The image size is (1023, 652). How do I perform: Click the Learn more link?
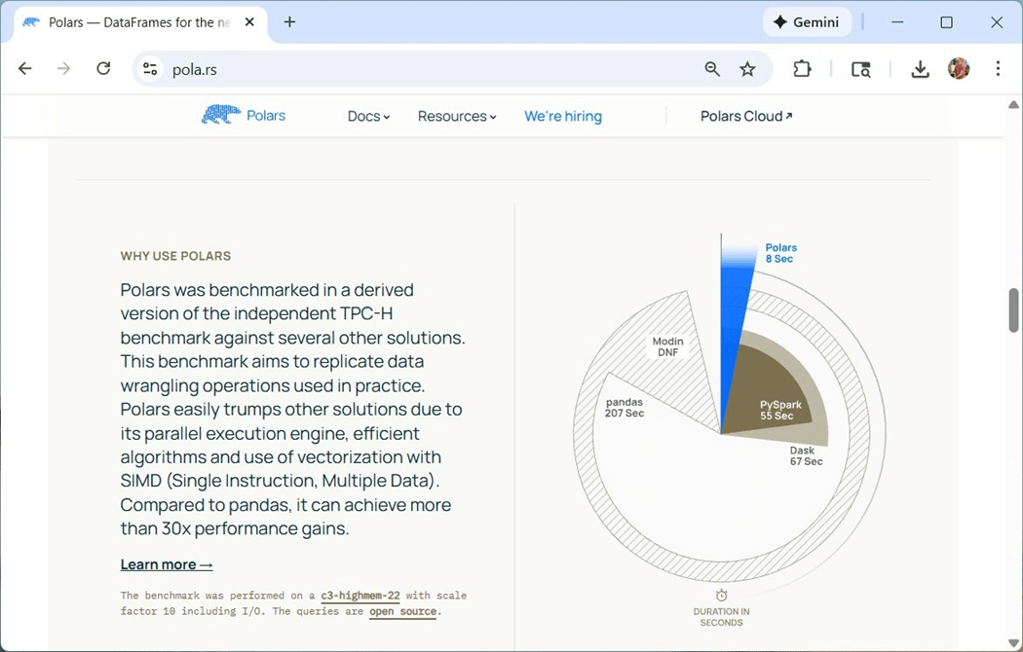click(x=167, y=564)
